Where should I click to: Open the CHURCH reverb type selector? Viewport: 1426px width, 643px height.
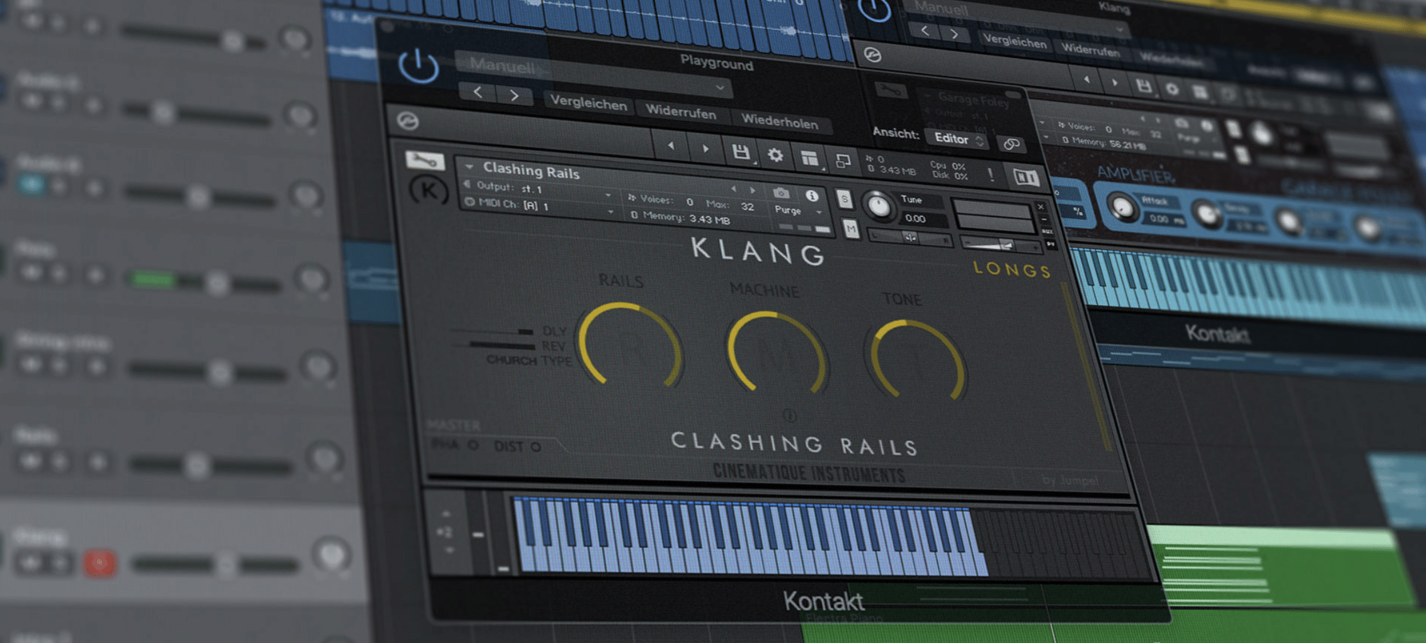(x=511, y=361)
